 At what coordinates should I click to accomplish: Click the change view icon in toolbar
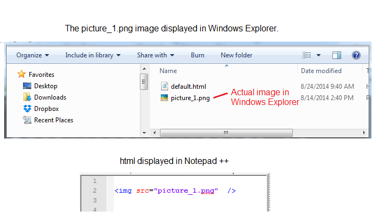307,55
